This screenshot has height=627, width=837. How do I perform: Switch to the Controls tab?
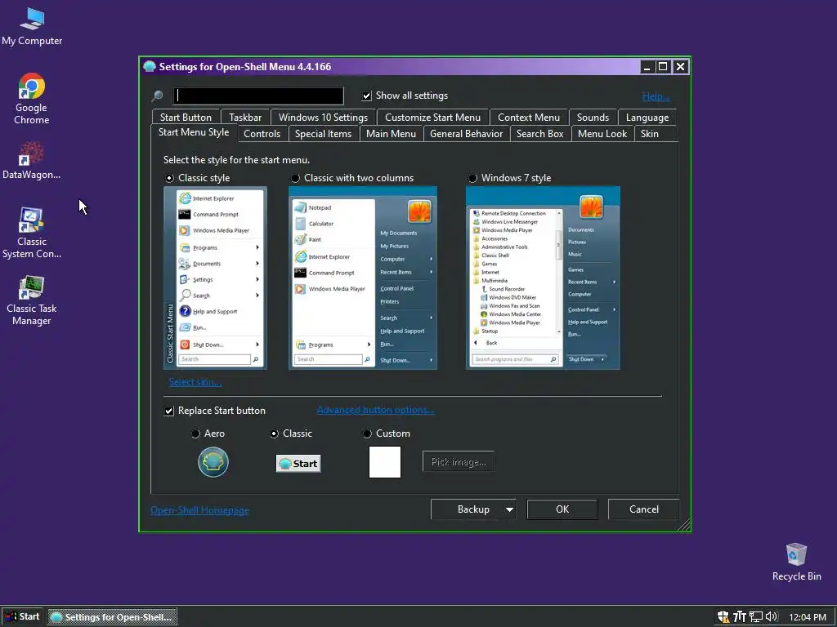(x=262, y=134)
